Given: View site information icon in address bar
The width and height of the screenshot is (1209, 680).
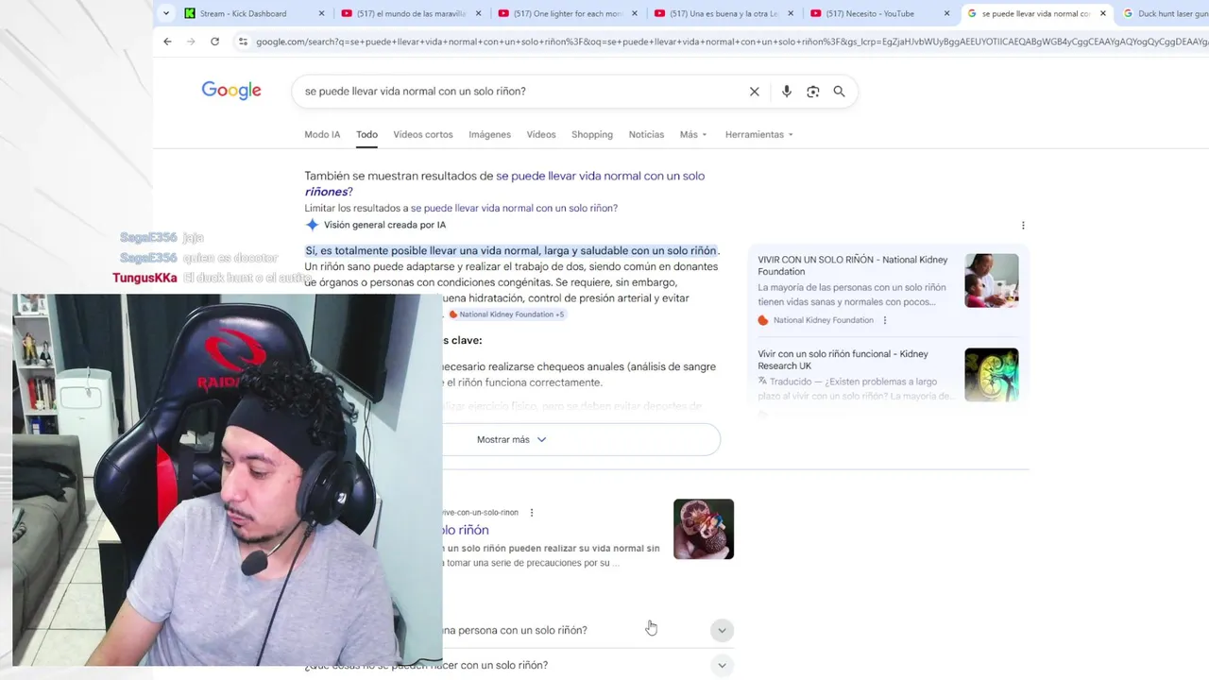Looking at the screenshot, I should (243, 42).
